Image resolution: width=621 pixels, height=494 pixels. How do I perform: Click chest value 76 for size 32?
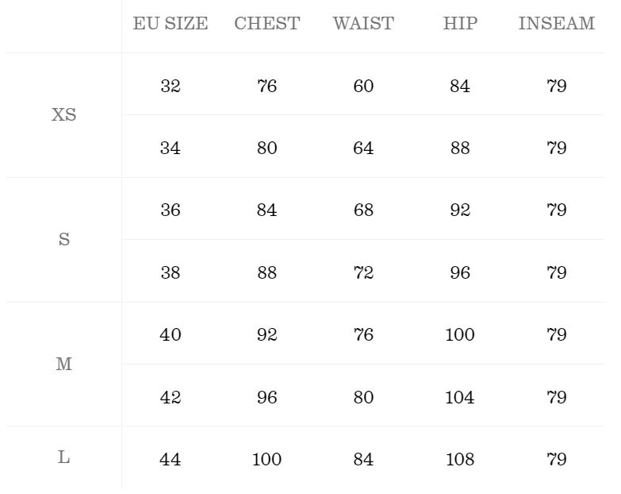click(267, 86)
